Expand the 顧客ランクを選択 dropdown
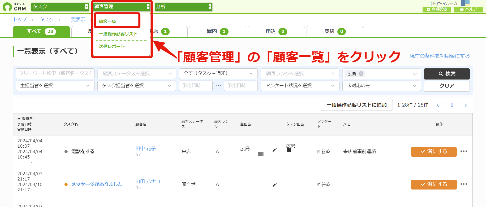 [x=300, y=74]
